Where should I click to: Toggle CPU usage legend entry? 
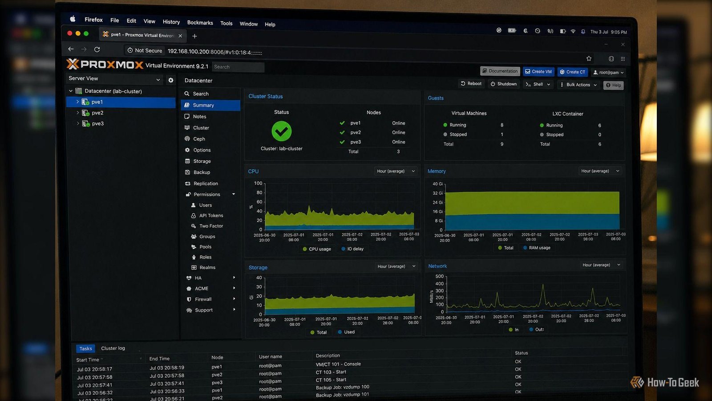[317, 249]
